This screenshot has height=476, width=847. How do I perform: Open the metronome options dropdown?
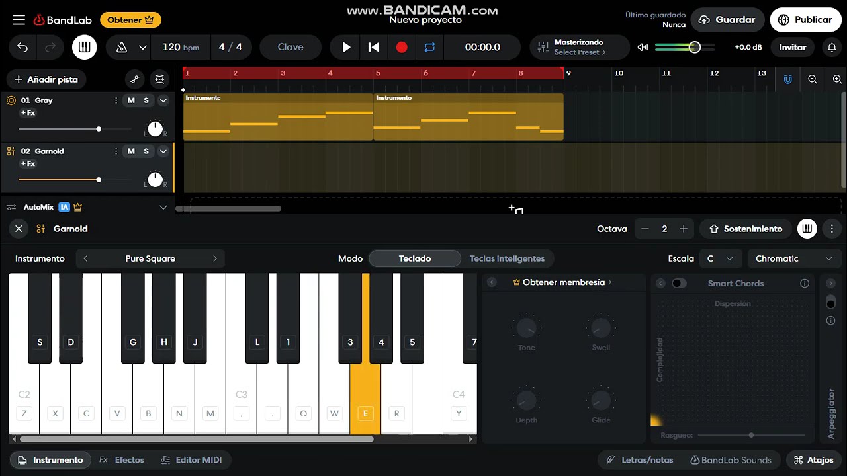pyautogui.click(x=142, y=47)
